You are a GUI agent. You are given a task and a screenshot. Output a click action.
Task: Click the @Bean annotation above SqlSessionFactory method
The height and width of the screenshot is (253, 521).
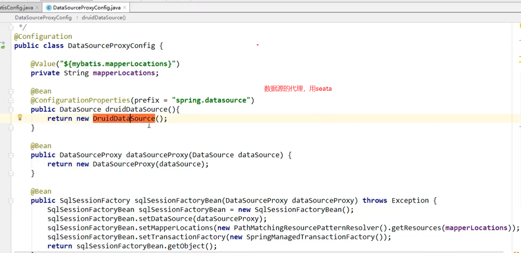click(x=41, y=191)
